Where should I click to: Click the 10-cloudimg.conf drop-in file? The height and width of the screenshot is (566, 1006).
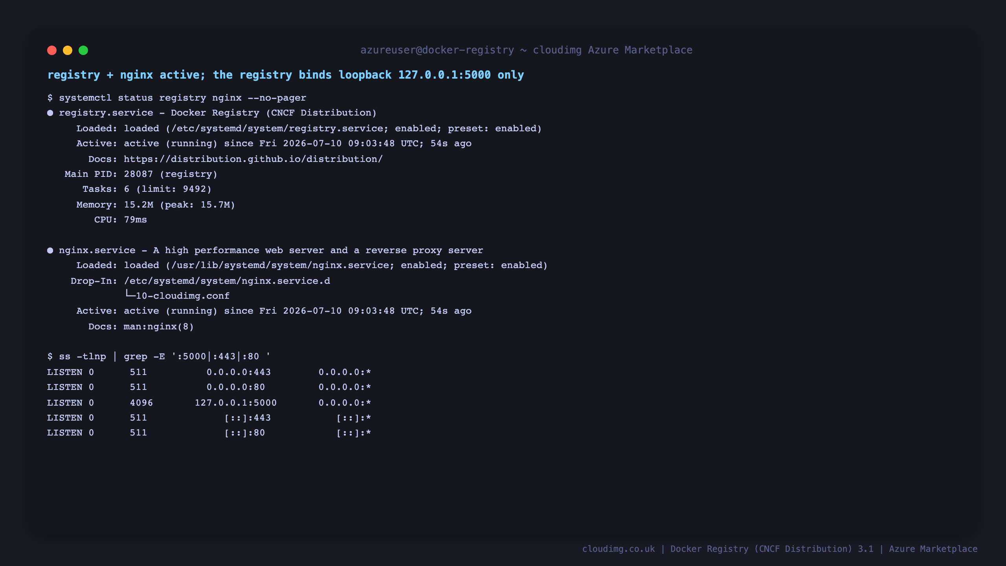(x=183, y=296)
